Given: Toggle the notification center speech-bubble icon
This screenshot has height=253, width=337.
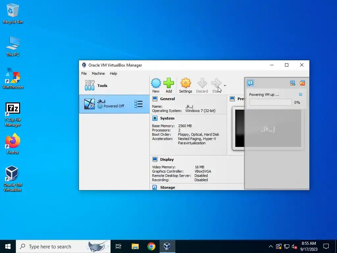Looking at the screenshot, I should (250, 83).
